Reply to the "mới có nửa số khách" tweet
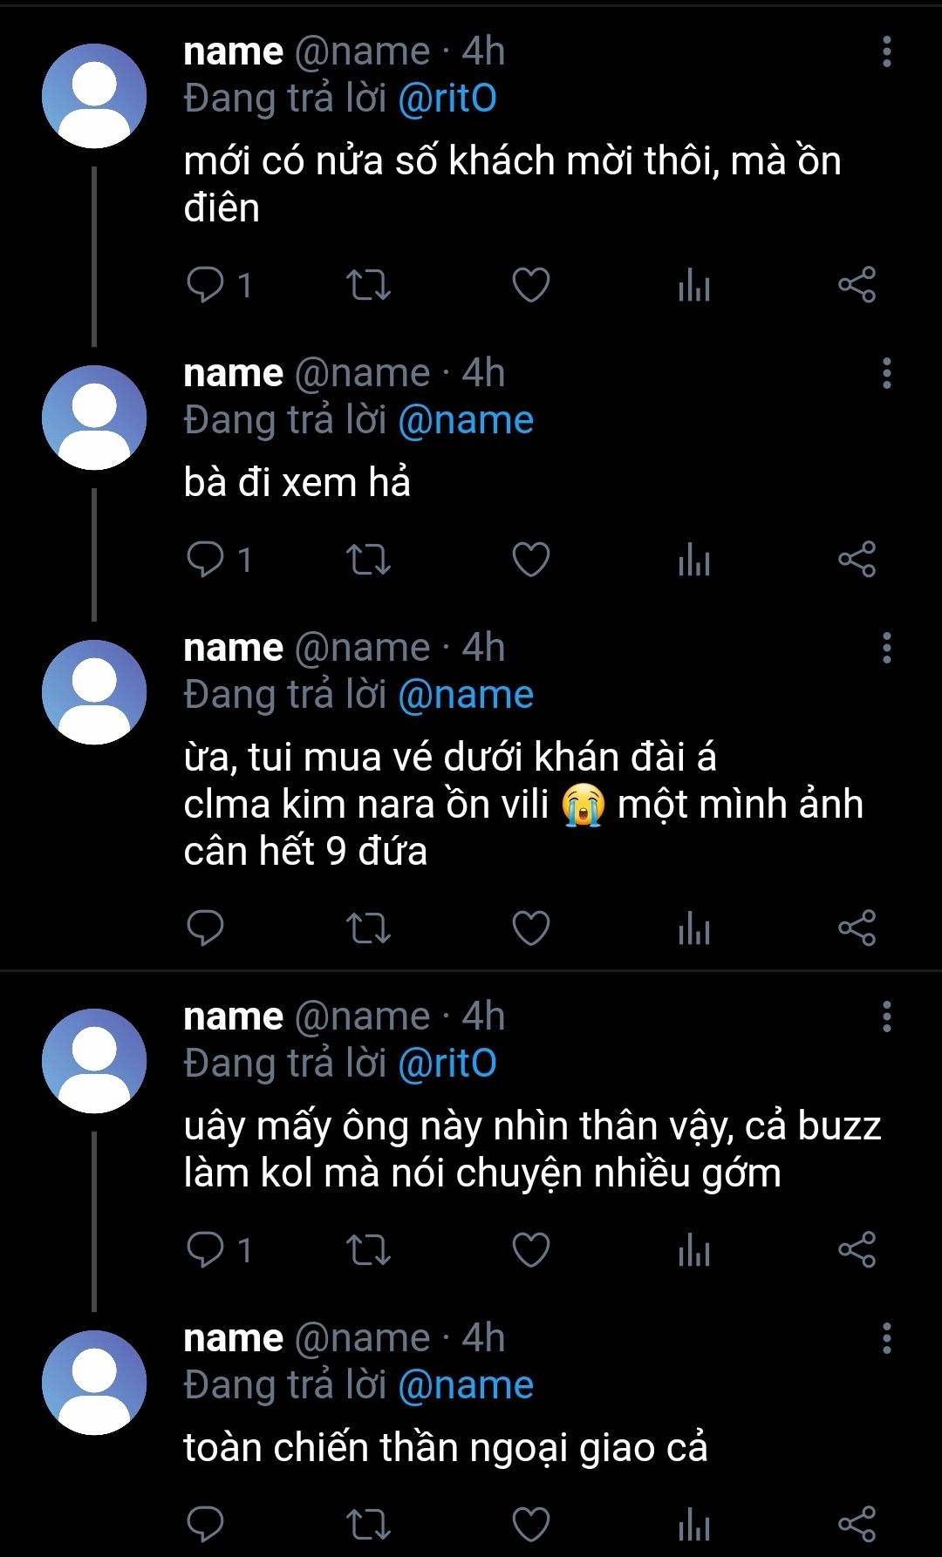Screen dimensions: 942x1557 (x=206, y=284)
